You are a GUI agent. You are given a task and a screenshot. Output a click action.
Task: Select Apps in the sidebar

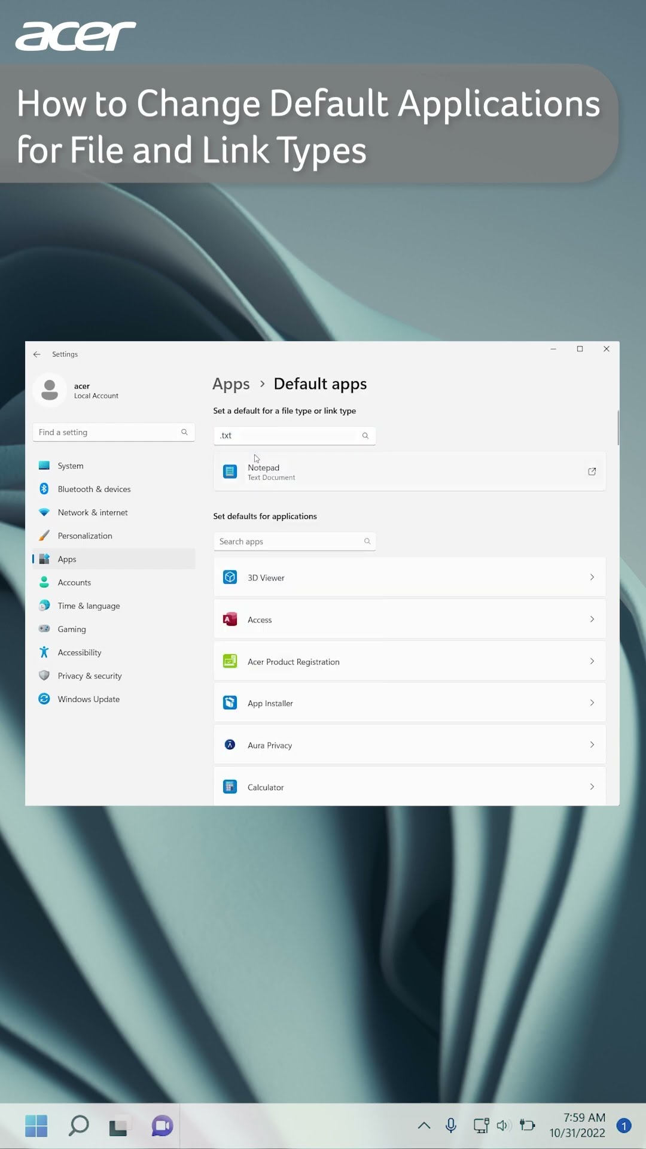pyautogui.click(x=114, y=559)
